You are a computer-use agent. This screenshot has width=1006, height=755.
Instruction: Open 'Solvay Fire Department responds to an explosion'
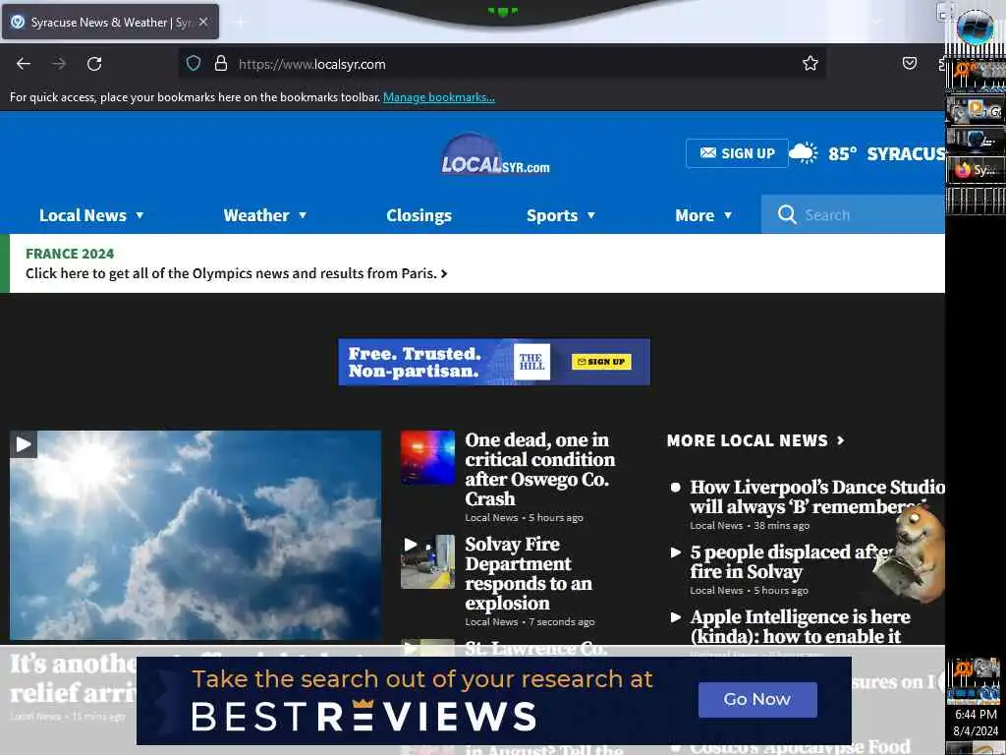coord(528,573)
